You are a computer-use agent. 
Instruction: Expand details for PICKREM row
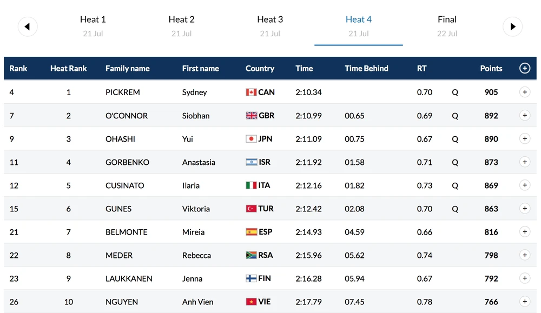point(524,92)
